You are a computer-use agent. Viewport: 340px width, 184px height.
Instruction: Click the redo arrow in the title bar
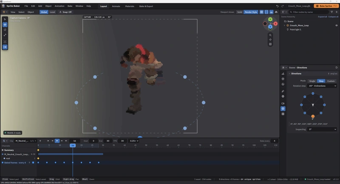282,6
